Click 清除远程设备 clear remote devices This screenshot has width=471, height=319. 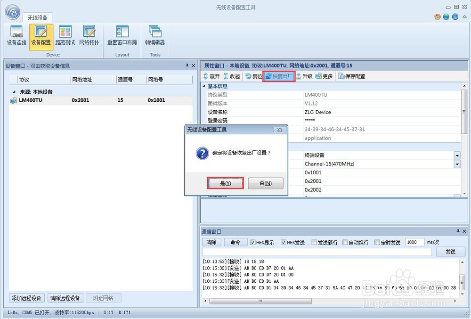[65, 298]
